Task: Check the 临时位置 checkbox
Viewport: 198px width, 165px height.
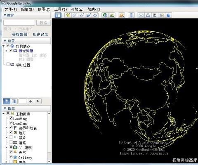Action: pos(8,64)
